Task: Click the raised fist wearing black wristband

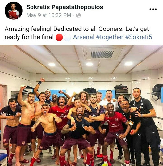Action: click(42, 80)
